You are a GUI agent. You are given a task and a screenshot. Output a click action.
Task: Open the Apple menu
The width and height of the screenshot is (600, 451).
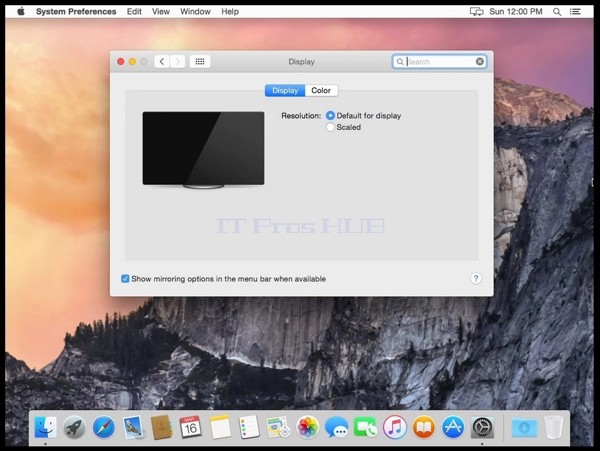pos(21,12)
